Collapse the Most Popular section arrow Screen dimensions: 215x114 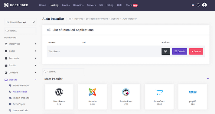pyautogui.click(x=208, y=79)
